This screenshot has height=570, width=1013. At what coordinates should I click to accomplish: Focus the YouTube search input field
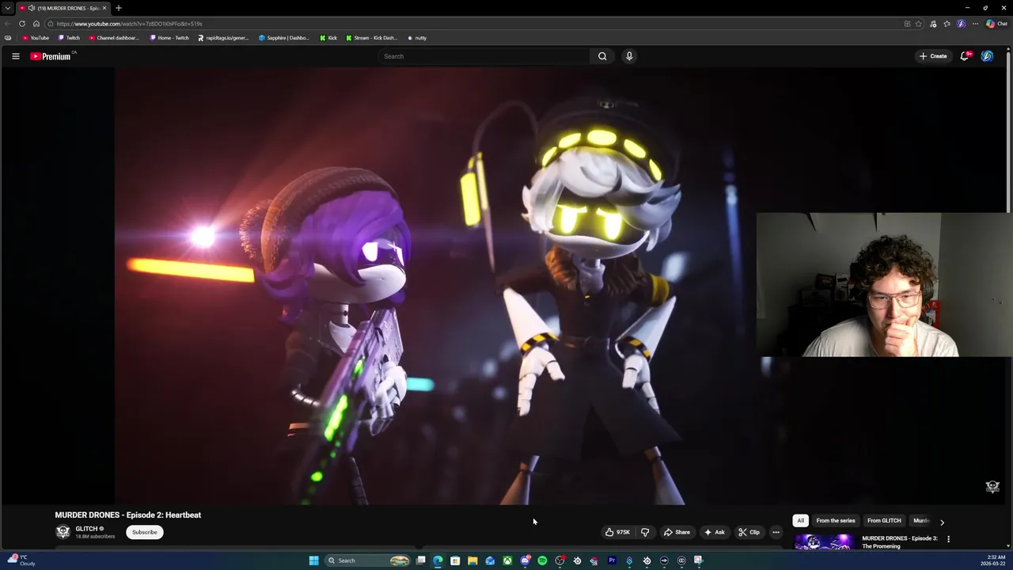click(484, 56)
